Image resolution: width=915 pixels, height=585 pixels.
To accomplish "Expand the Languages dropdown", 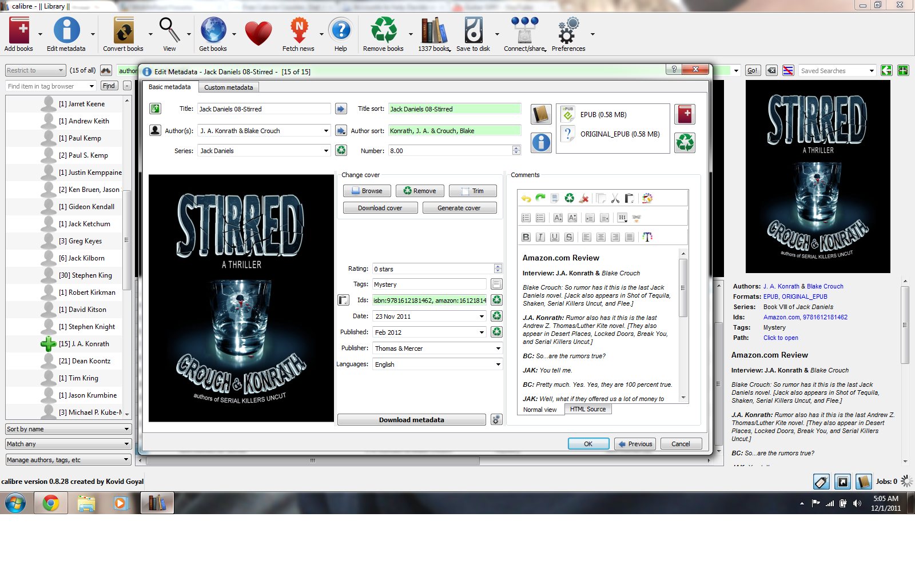I will pyautogui.click(x=498, y=364).
